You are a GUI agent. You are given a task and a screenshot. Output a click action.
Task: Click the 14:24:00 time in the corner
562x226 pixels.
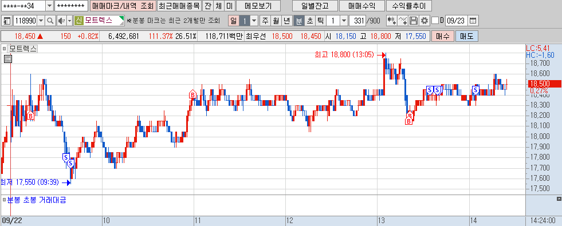(x=544, y=221)
